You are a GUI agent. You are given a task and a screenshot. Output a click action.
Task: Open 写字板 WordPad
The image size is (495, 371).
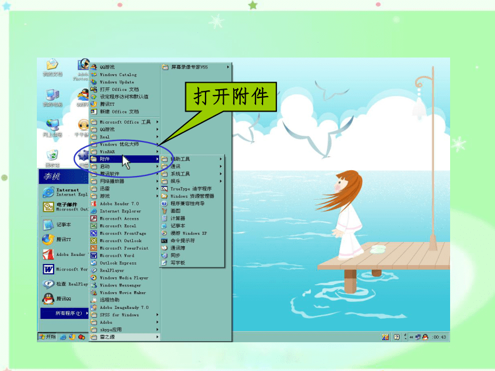(192, 263)
